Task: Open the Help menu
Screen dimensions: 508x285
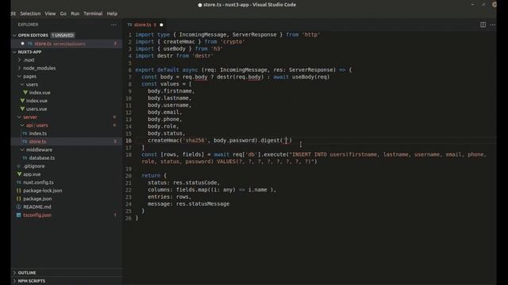Action: click(112, 13)
